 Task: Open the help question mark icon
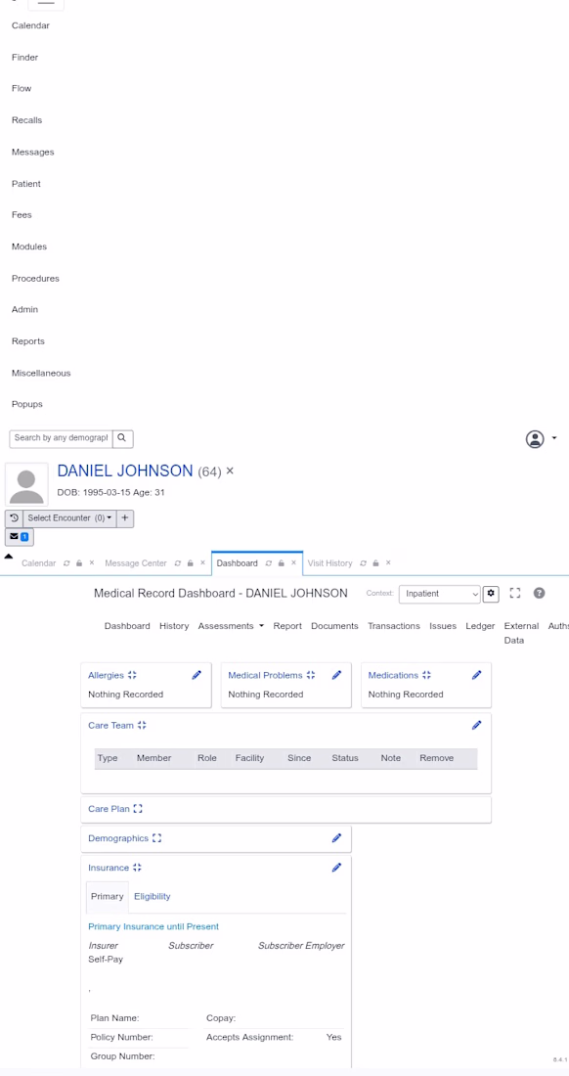click(x=540, y=593)
